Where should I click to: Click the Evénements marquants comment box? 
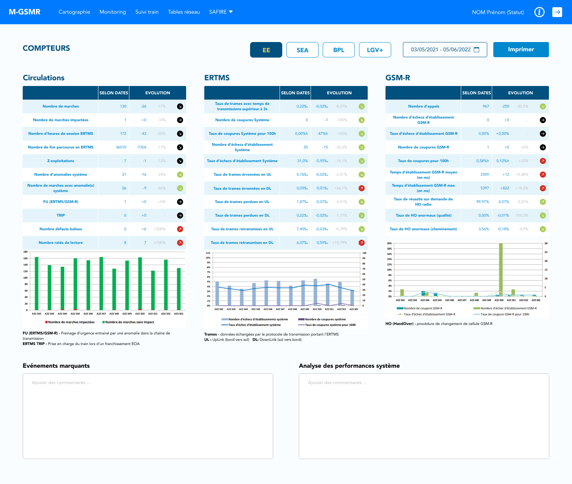pyautogui.click(x=148, y=416)
